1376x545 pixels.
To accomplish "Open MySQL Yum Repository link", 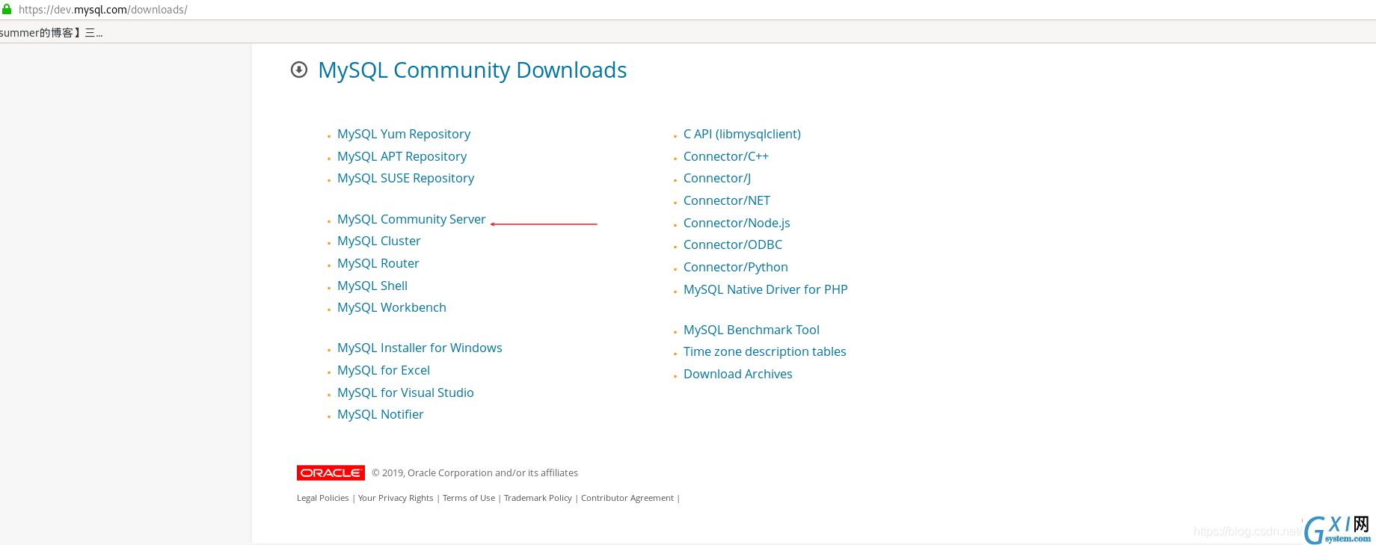I will pyautogui.click(x=404, y=134).
